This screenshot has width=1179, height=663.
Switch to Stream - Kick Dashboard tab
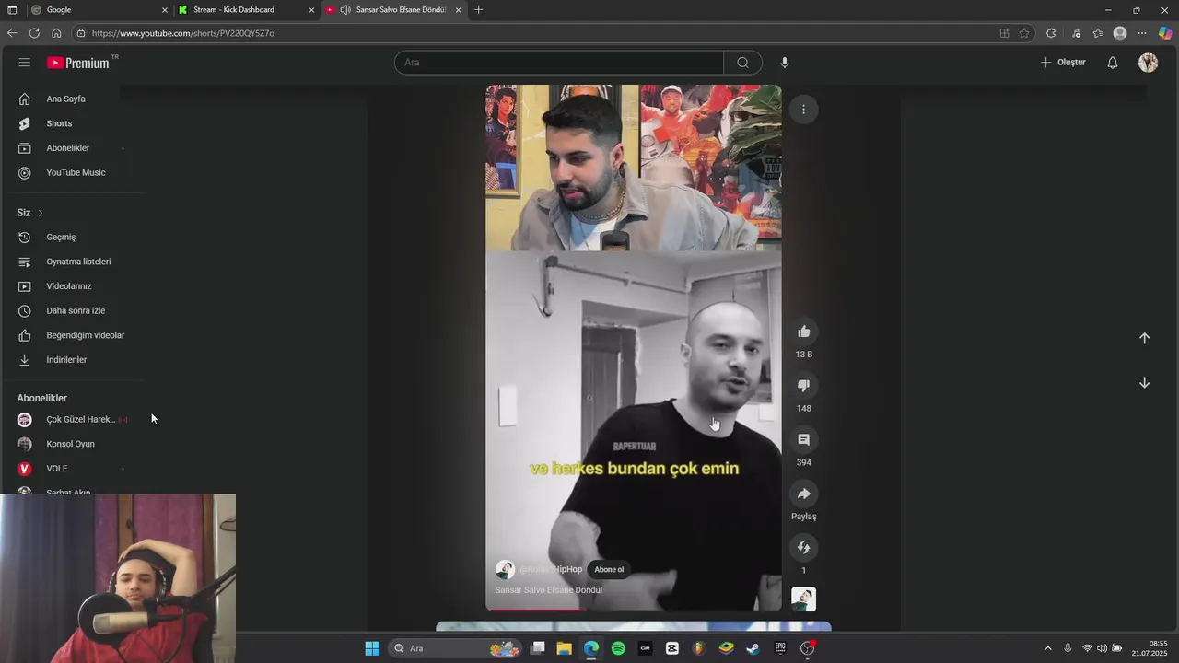click(244, 10)
